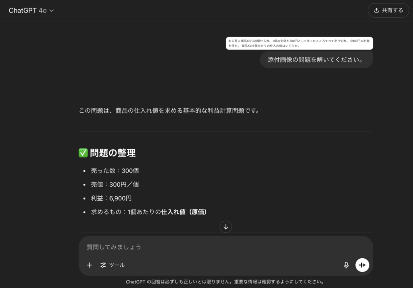
Task: Click the 共有する share button
Action: point(388,10)
